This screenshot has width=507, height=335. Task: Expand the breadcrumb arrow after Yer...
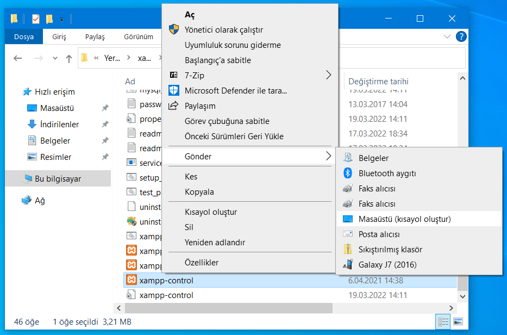click(129, 58)
